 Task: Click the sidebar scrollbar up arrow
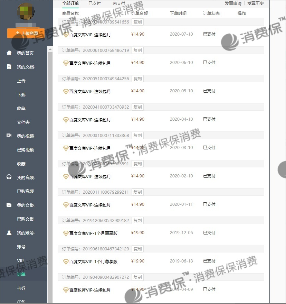pyautogui.click(x=50, y=49)
